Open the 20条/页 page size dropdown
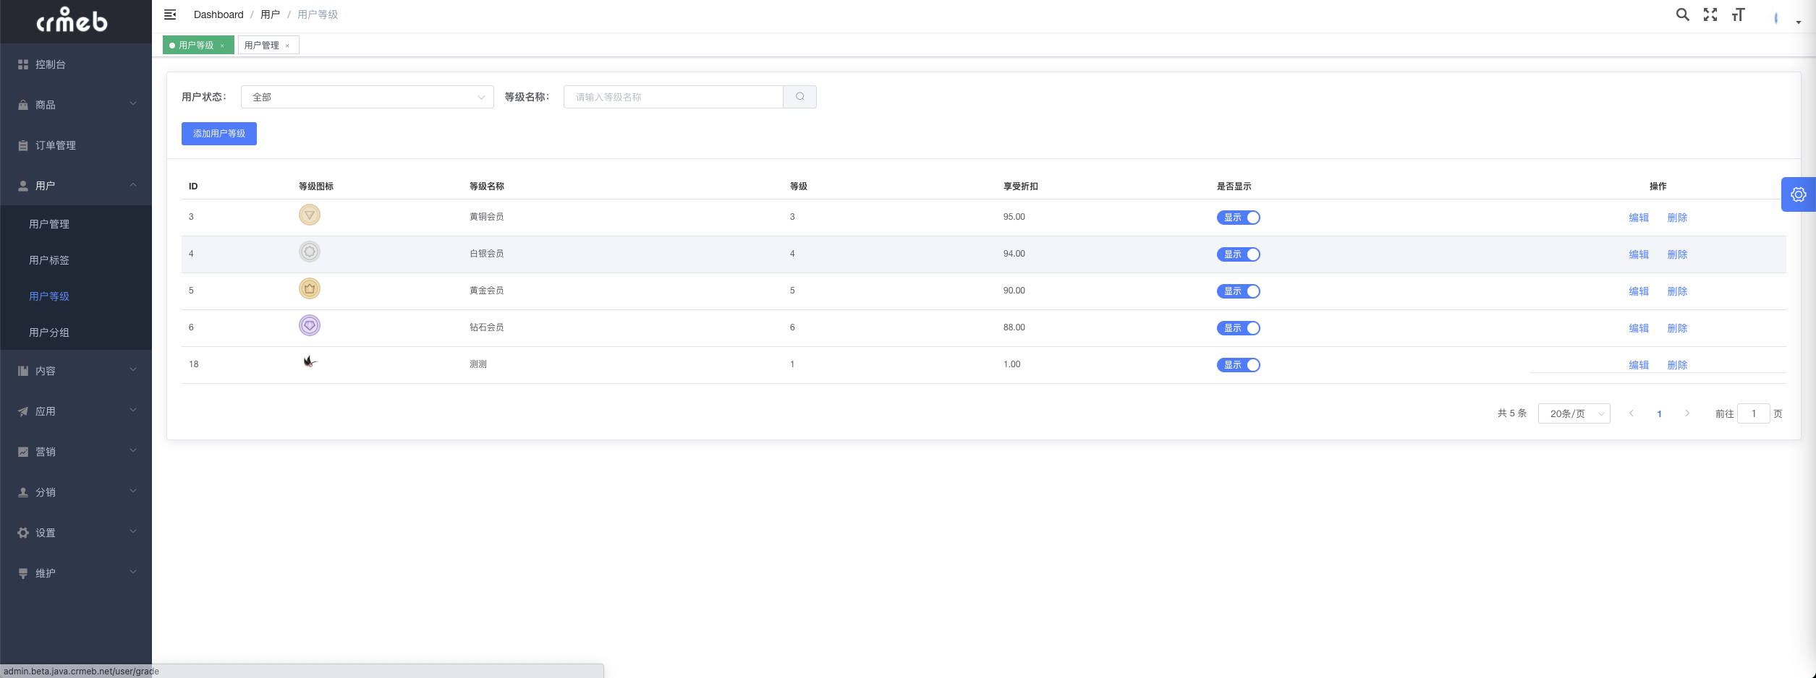The width and height of the screenshot is (1816, 678). [x=1574, y=413]
